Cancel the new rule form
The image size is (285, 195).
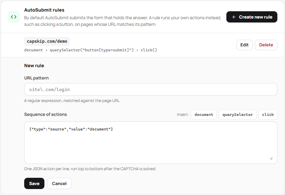point(59,183)
